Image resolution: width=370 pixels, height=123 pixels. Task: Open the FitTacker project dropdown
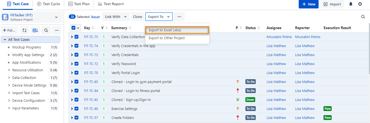click(x=56, y=17)
